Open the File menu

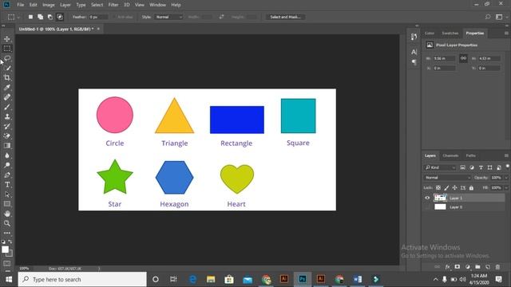coord(21,5)
